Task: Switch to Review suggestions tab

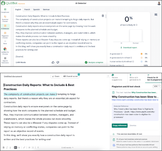Action: click(119, 77)
